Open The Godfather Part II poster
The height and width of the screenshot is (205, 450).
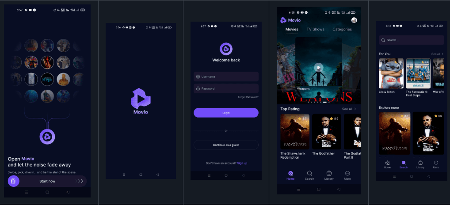352,132
